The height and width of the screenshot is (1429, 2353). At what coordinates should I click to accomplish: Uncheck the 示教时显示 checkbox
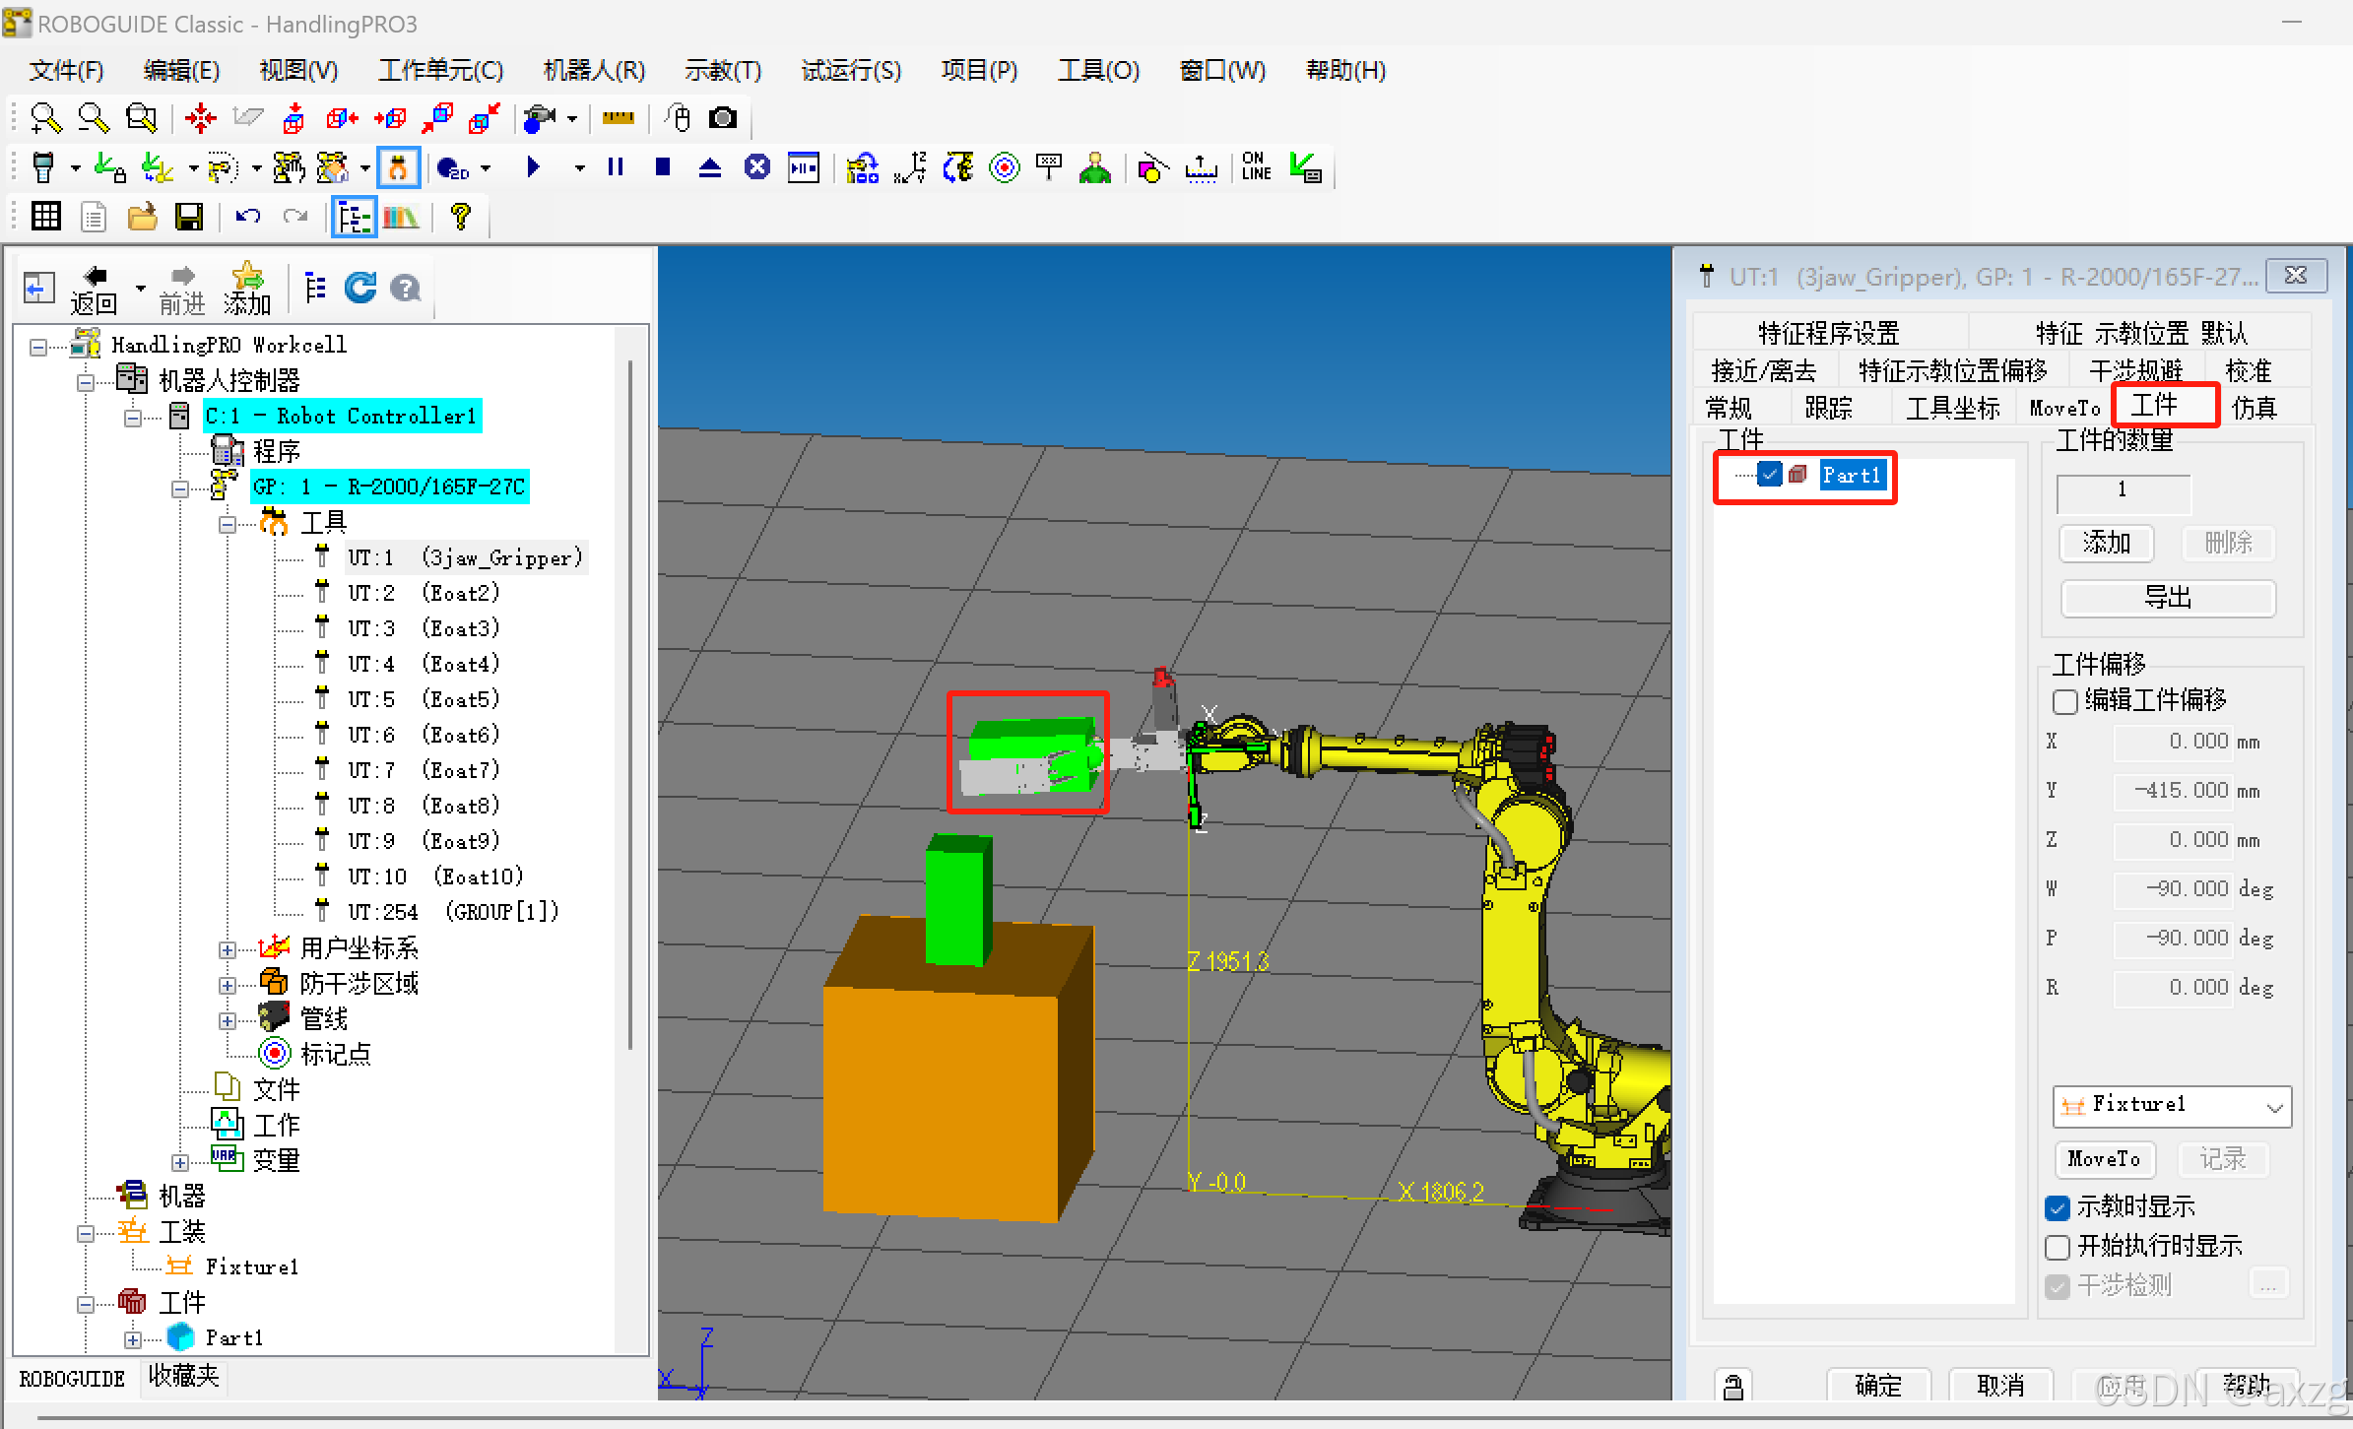pyautogui.click(x=2058, y=1207)
